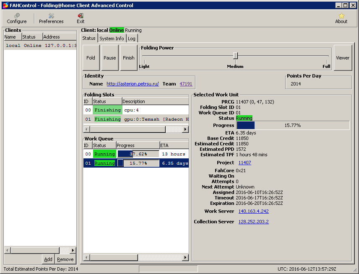Screen dimensions: 359x274
Task: Click the Folding Power slider handle
Action: pos(235,56)
